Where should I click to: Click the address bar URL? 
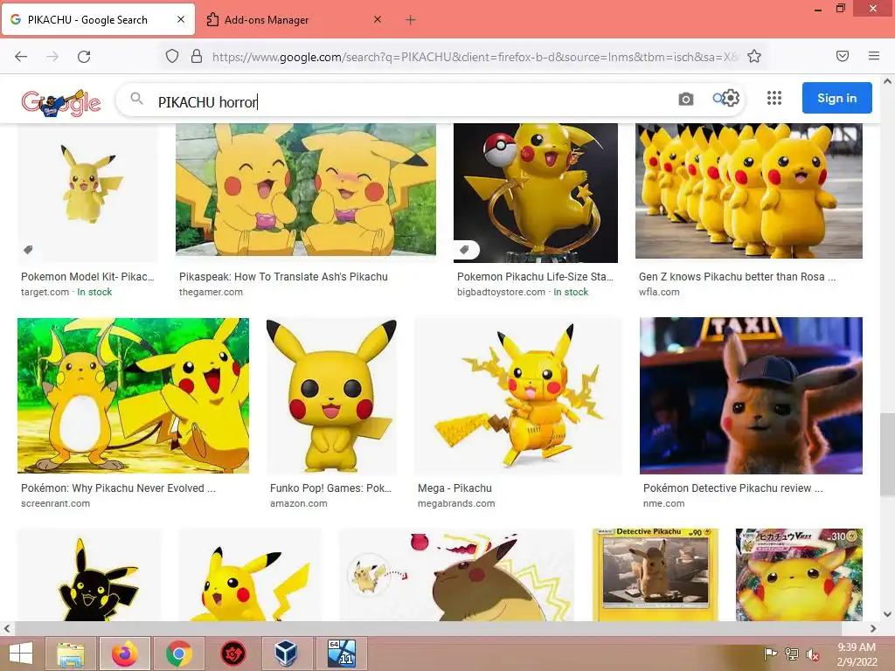click(475, 57)
